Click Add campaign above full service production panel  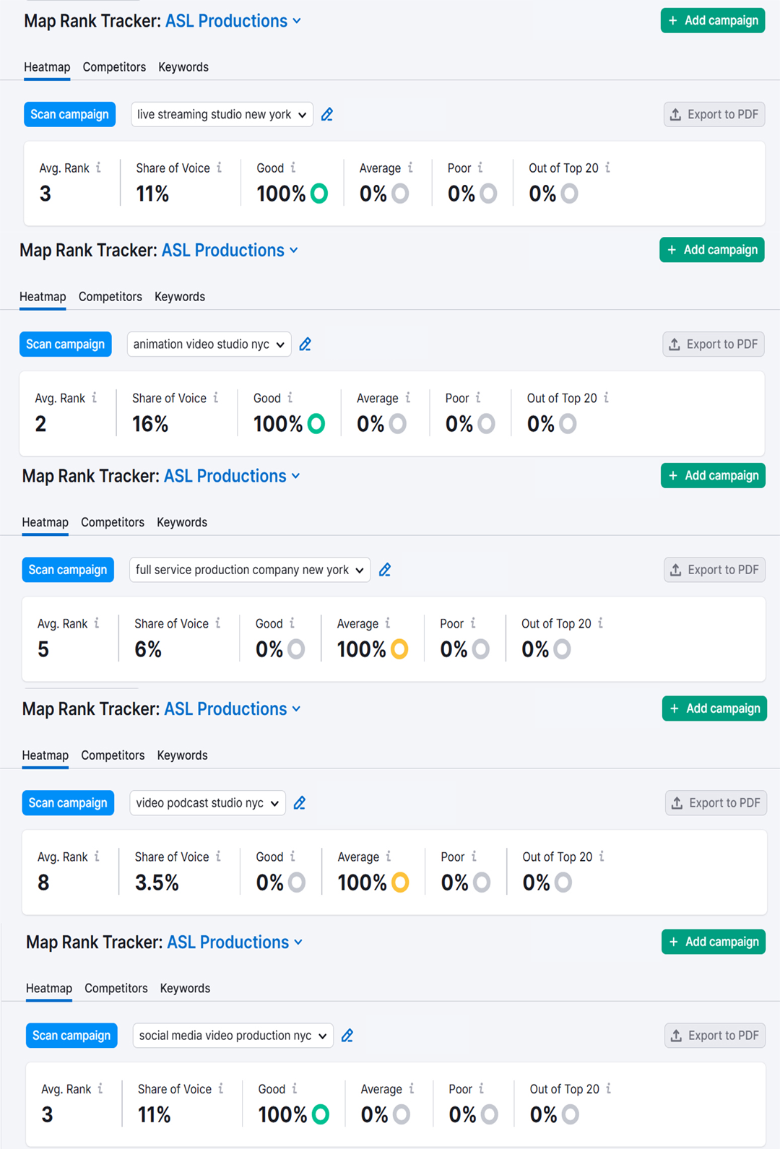(713, 476)
